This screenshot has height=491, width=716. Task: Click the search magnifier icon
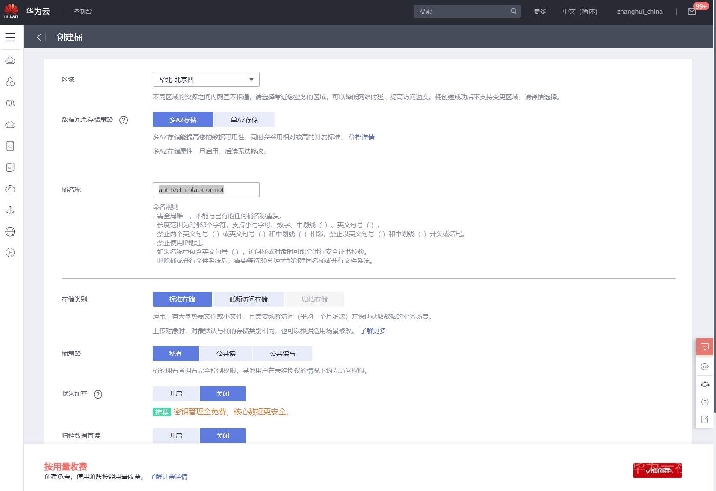[513, 11]
